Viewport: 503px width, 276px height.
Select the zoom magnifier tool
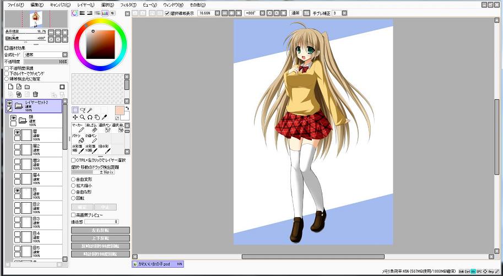click(x=82, y=117)
